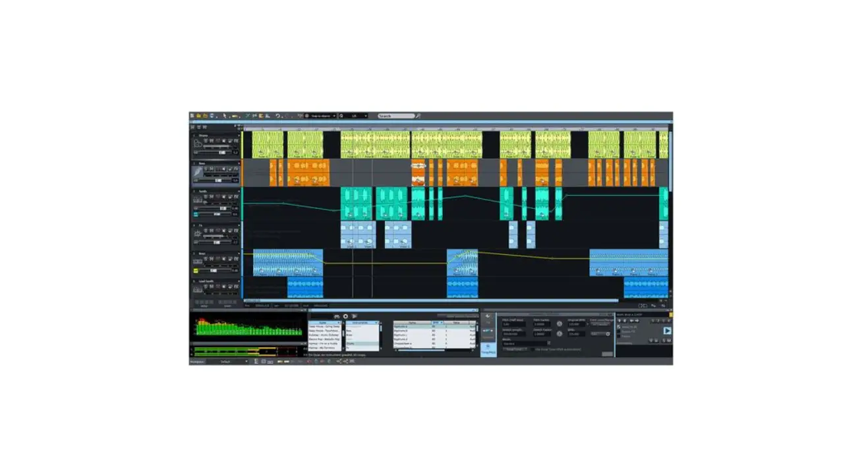Click the Drums track instrument icon

(198, 143)
